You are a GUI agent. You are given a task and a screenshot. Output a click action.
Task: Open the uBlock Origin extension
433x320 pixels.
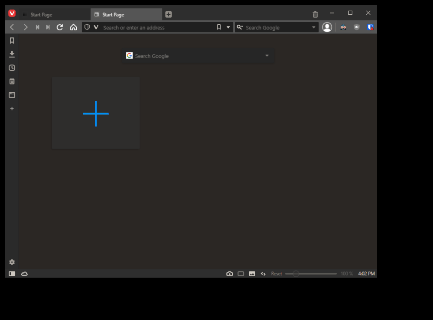pos(357,27)
